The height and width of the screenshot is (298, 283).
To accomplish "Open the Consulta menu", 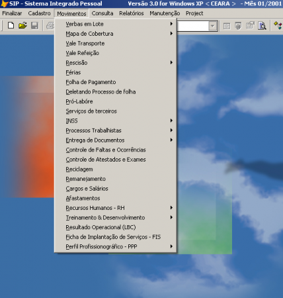I will pos(102,13).
